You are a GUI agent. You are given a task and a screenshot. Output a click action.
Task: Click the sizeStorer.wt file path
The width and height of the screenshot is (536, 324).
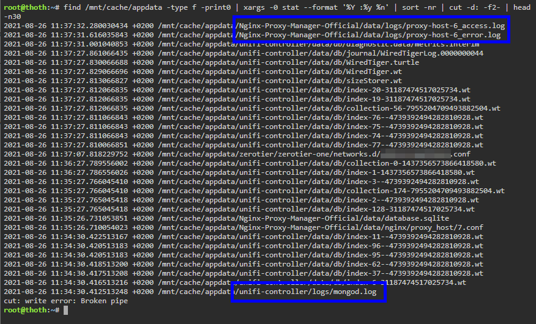[280, 81]
